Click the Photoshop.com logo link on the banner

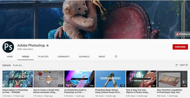(x=183, y=34)
